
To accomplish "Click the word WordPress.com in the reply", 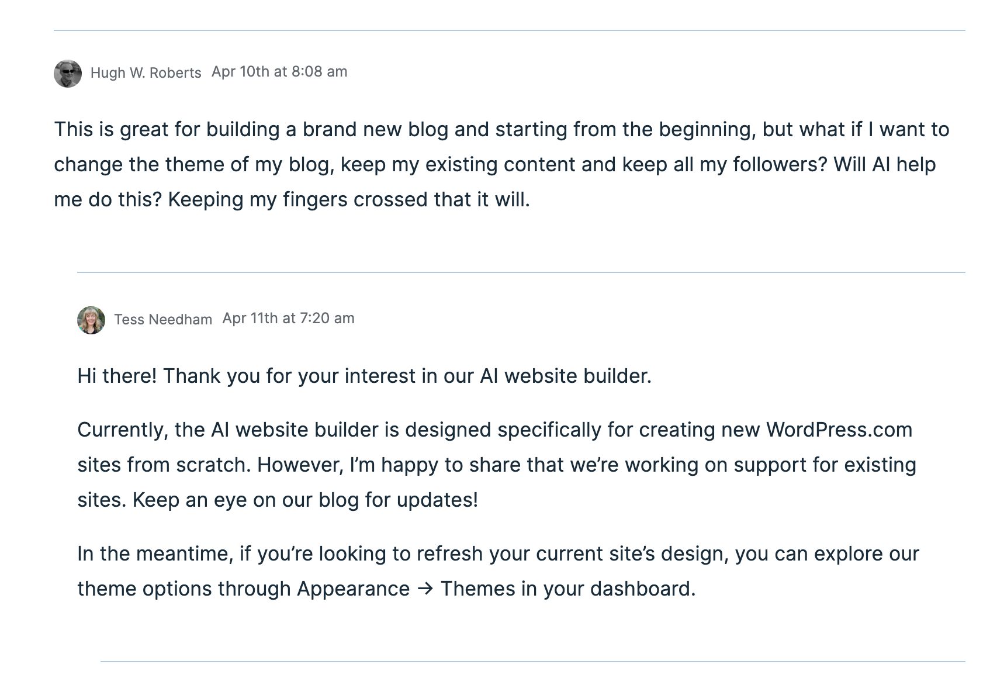I will point(839,430).
